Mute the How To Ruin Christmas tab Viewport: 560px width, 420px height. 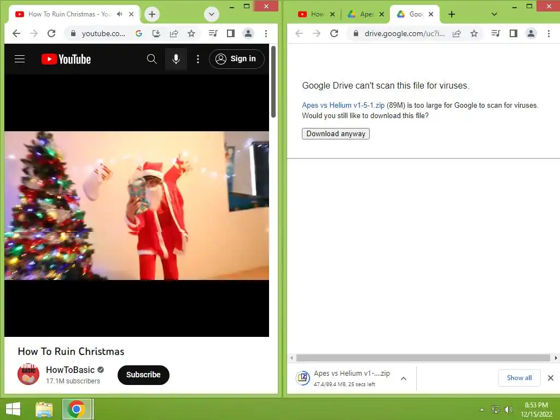(x=120, y=14)
